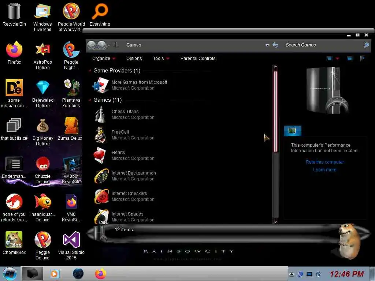The height and width of the screenshot is (281, 375).
Task: Click the Games address bar text
Action: coord(134,45)
